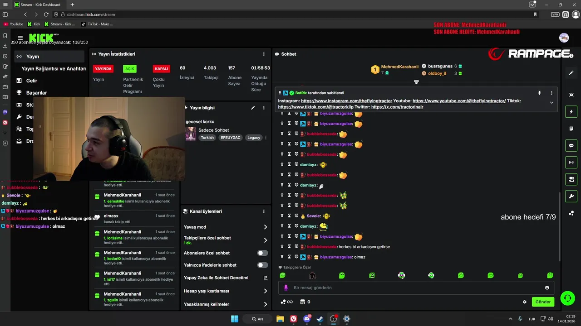Open the Mastodon web panel icon
The height and width of the screenshot is (326, 581).
point(5,112)
